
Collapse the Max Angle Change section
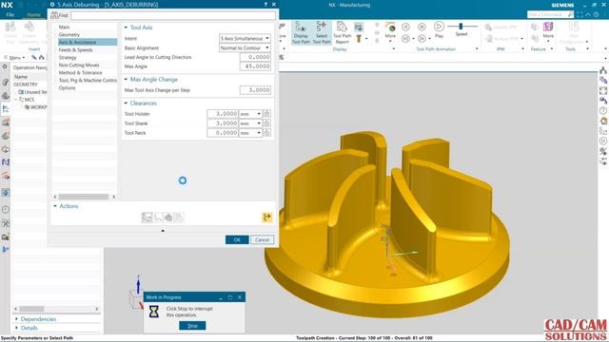pyautogui.click(x=126, y=79)
